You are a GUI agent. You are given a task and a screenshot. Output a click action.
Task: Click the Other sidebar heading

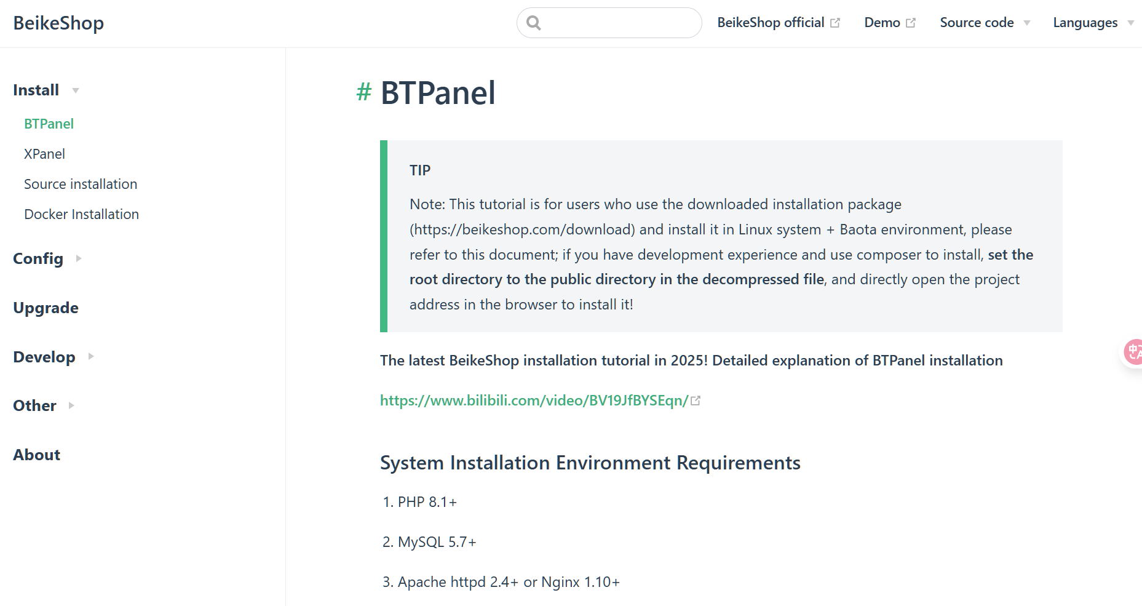point(34,405)
